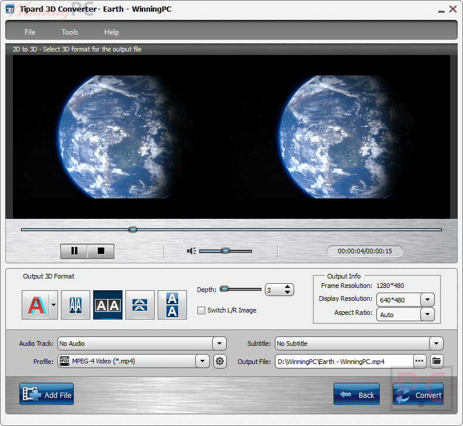
Task: Open the Display Resolution dropdown
Action: (x=427, y=300)
